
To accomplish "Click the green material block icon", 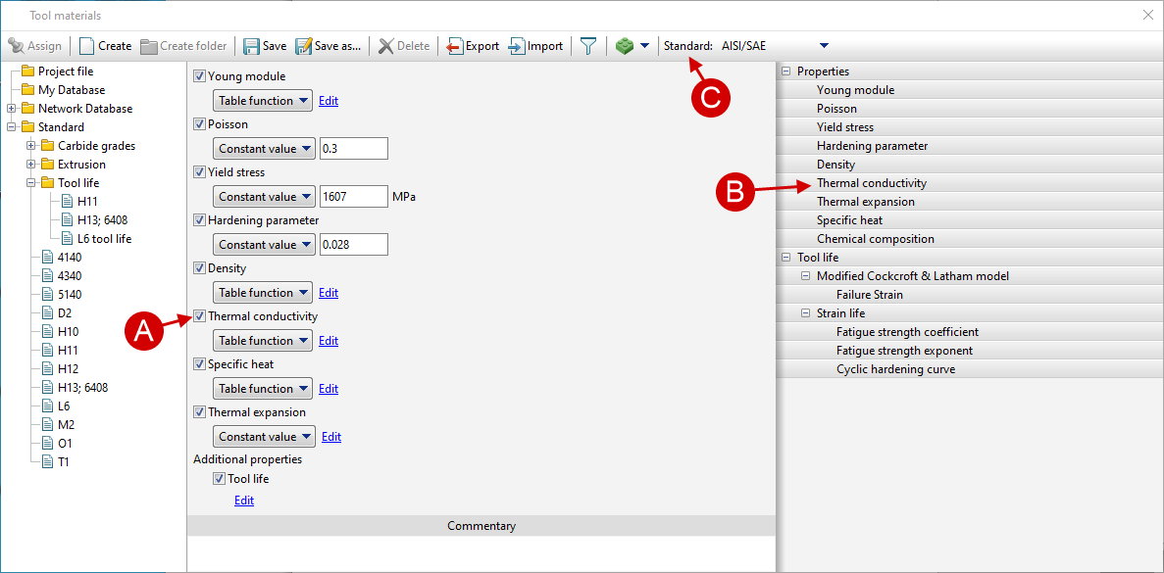I will pyautogui.click(x=625, y=45).
